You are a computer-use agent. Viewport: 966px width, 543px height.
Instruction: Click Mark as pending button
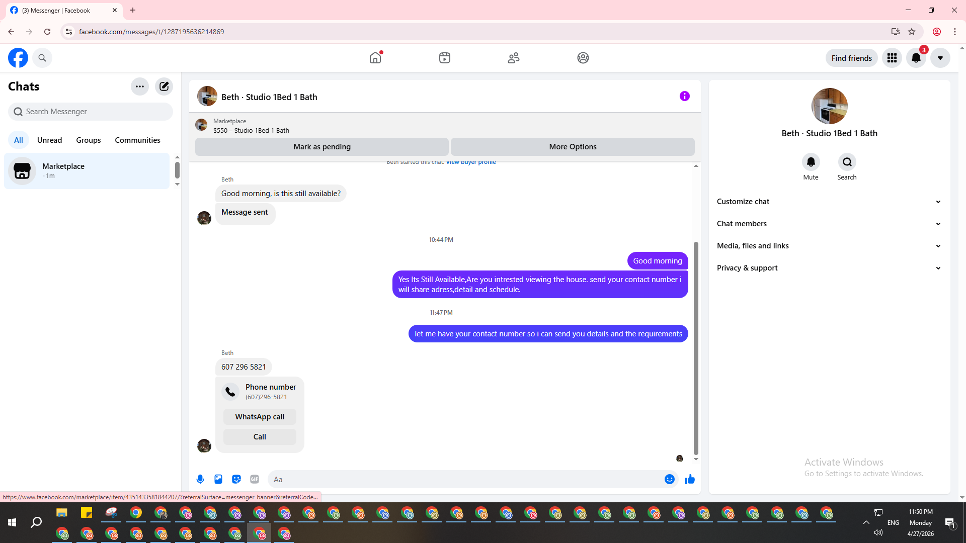coord(322,147)
